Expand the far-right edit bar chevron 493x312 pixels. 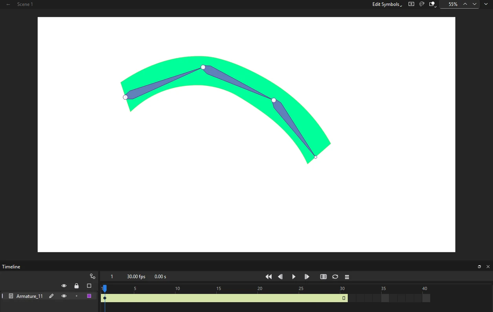[486, 4]
